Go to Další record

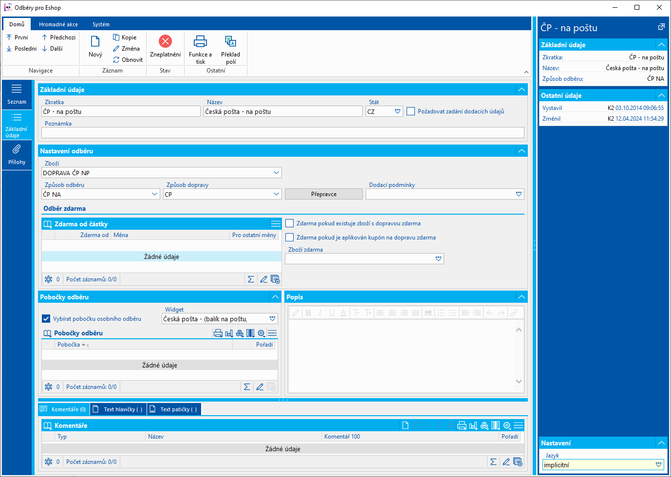(x=52, y=49)
